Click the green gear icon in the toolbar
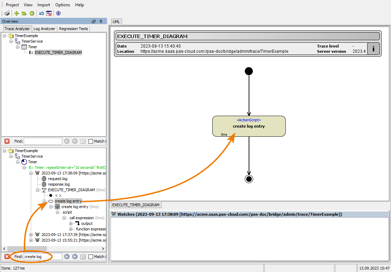391x272 pixels. tap(32, 13)
